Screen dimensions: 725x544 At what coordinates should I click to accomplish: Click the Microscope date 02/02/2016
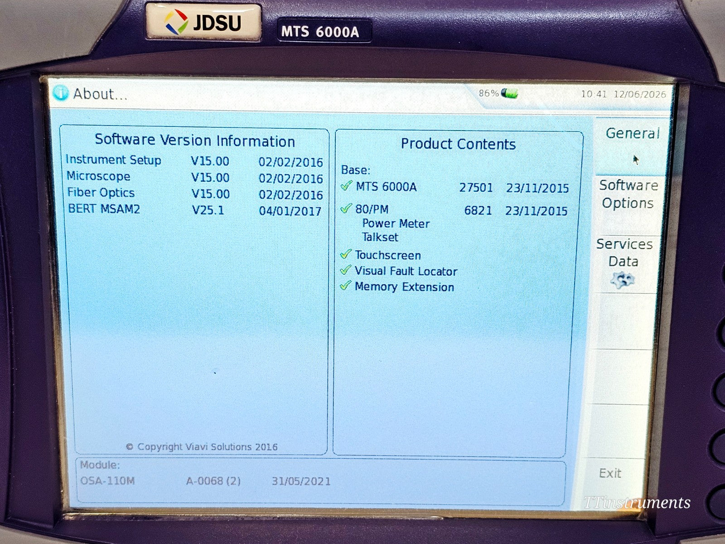coord(291,179)
